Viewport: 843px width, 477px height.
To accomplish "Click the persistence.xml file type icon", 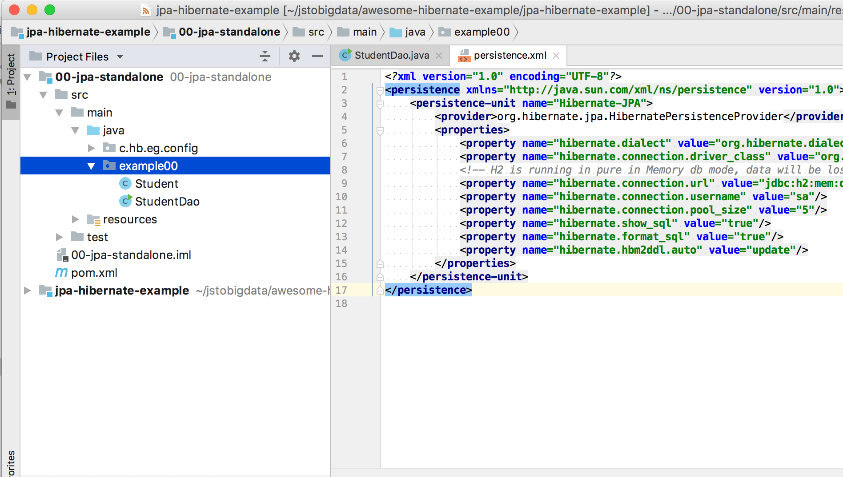I will [464, 55].
